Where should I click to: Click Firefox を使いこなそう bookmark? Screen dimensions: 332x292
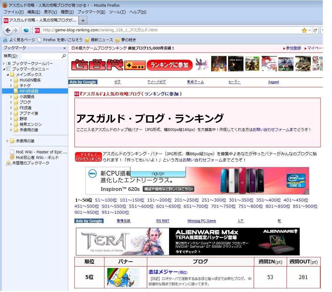click(60, 40)
